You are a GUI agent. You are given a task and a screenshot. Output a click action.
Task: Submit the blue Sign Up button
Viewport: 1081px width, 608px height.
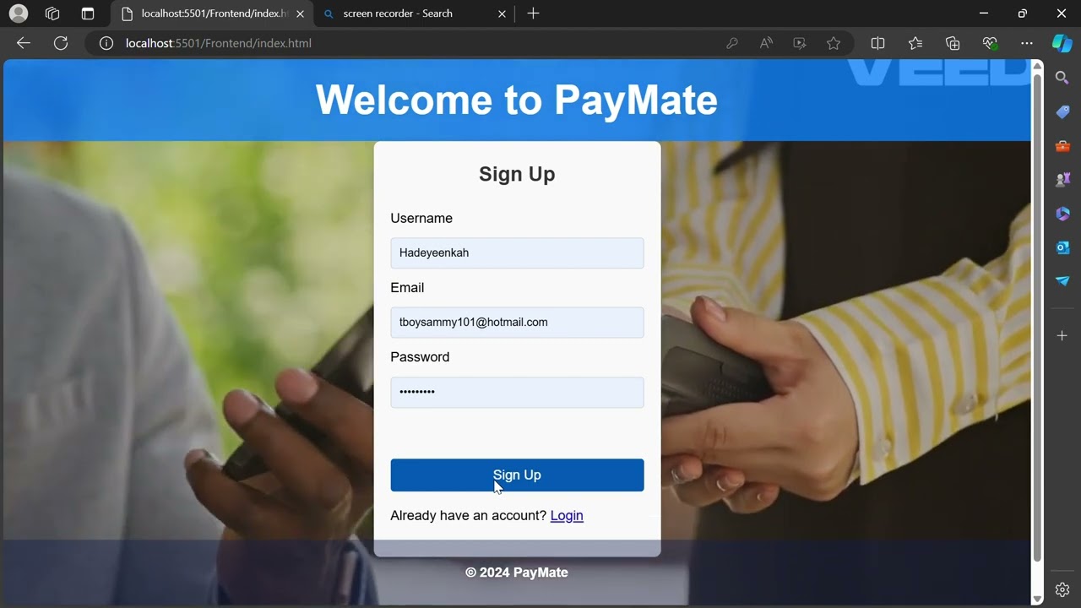pos(517,475)
